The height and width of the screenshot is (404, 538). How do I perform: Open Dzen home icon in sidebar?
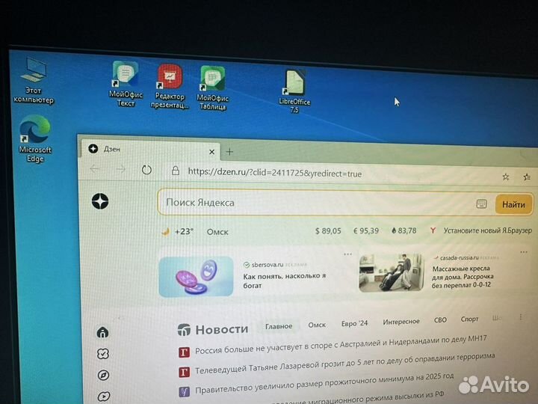(x=102, y=332)
